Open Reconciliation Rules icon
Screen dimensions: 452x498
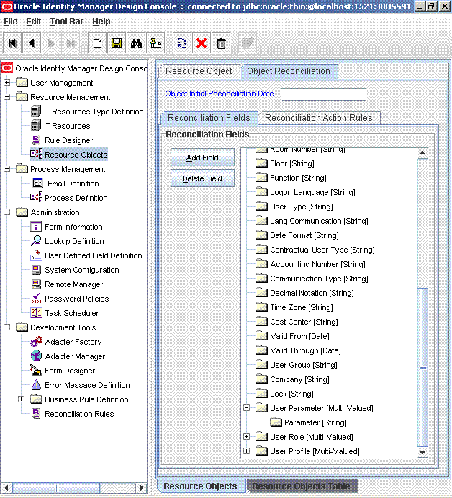(36, 414)
